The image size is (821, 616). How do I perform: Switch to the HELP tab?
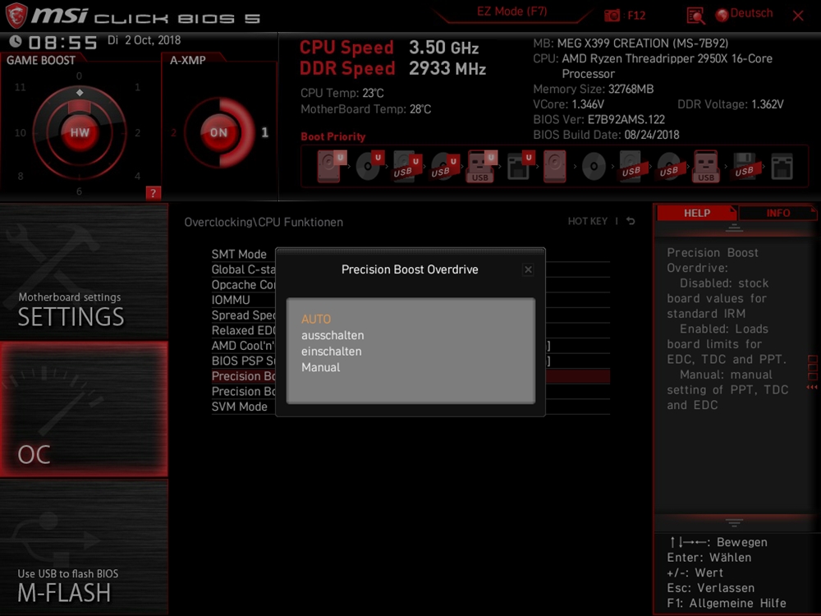click(696, 214)
